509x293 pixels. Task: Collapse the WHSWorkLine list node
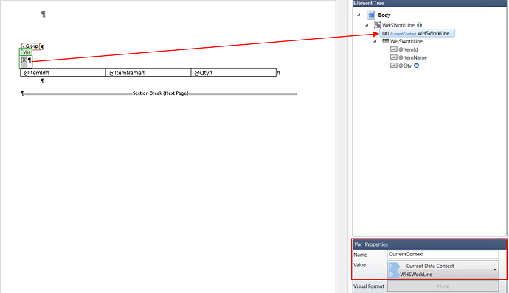tap(375, 41)
